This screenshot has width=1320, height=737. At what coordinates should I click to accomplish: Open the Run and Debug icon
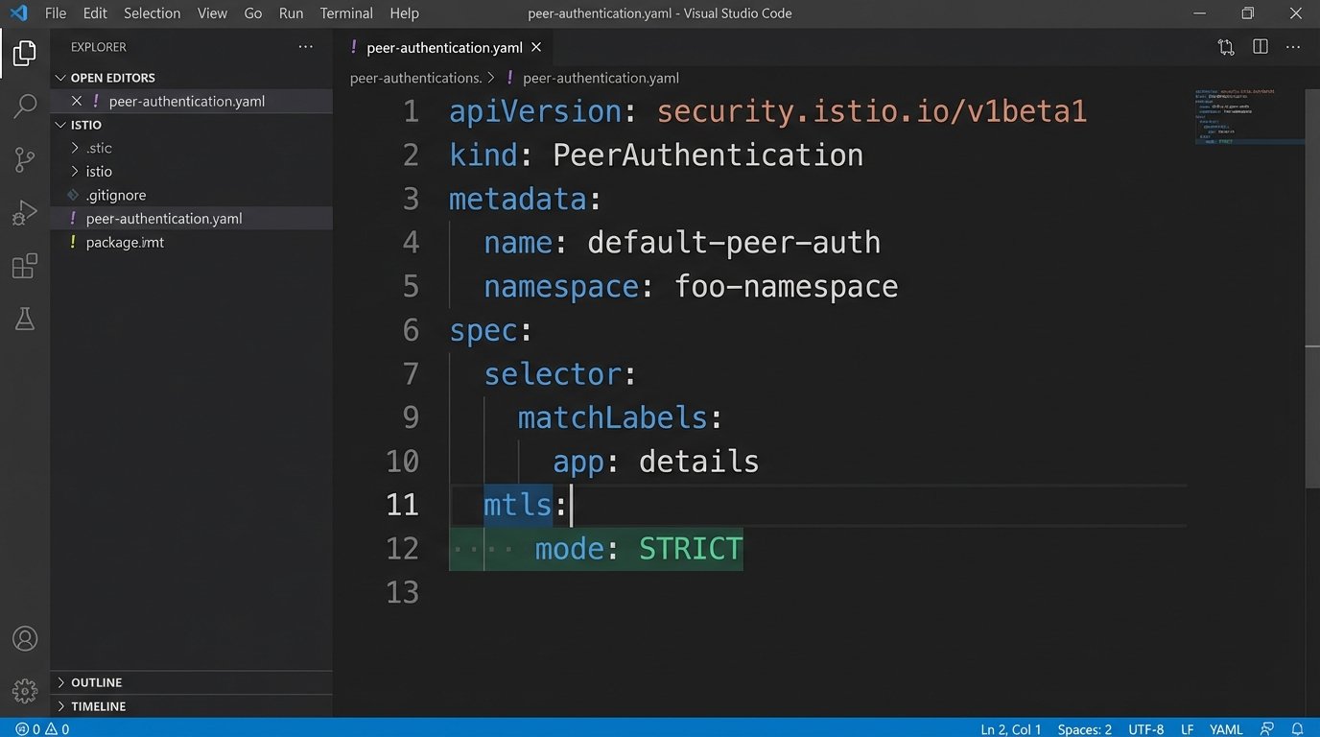[x=25, y=213]
